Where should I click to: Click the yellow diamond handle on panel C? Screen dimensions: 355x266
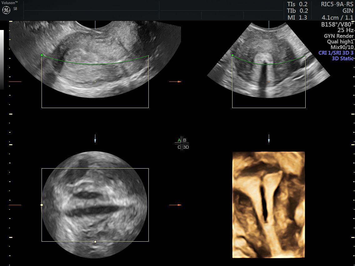42,205
